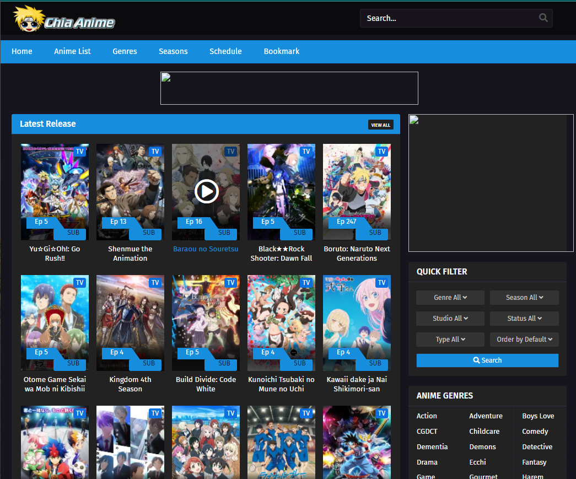Play Baraou no Souretsu via play icon
This screenshot has width=576, height=479.
[x=206, y=191]
